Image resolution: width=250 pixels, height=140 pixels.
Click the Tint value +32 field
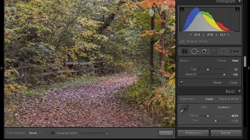[x=235, y=121]
